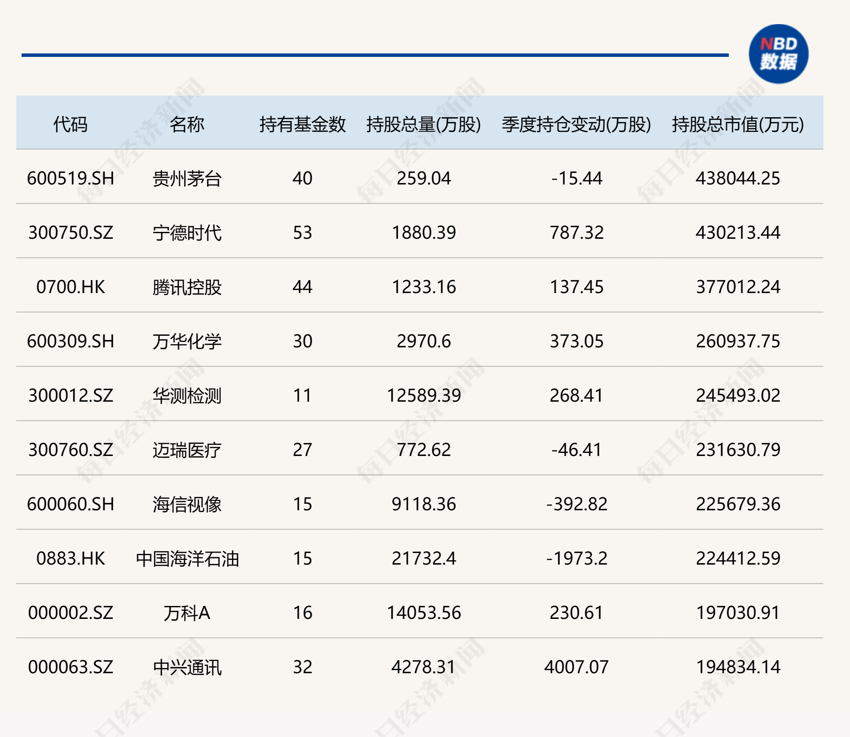The height and width of the screenshot is (737, 850).
Task: Click the name 迈瑞医疗
Action: [187, 450]
